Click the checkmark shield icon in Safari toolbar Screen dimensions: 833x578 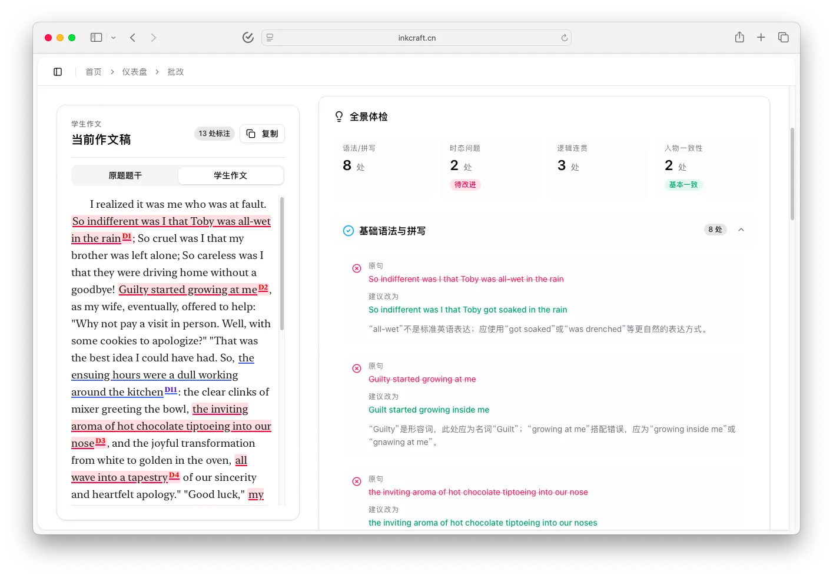click(x=248, y=37)
